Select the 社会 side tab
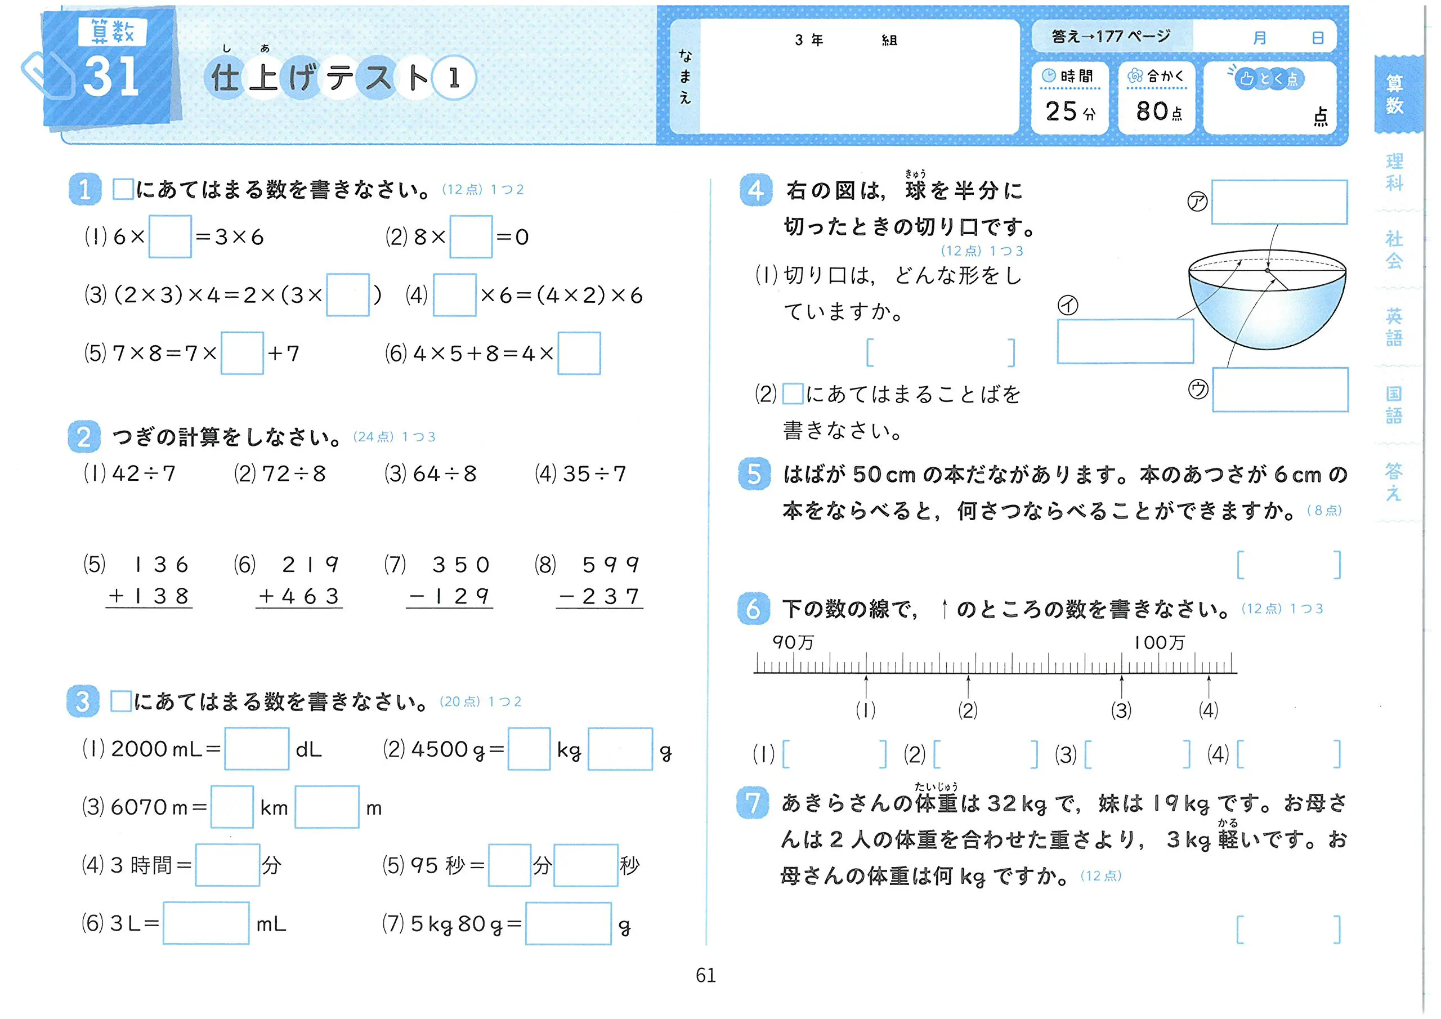 1394,249
